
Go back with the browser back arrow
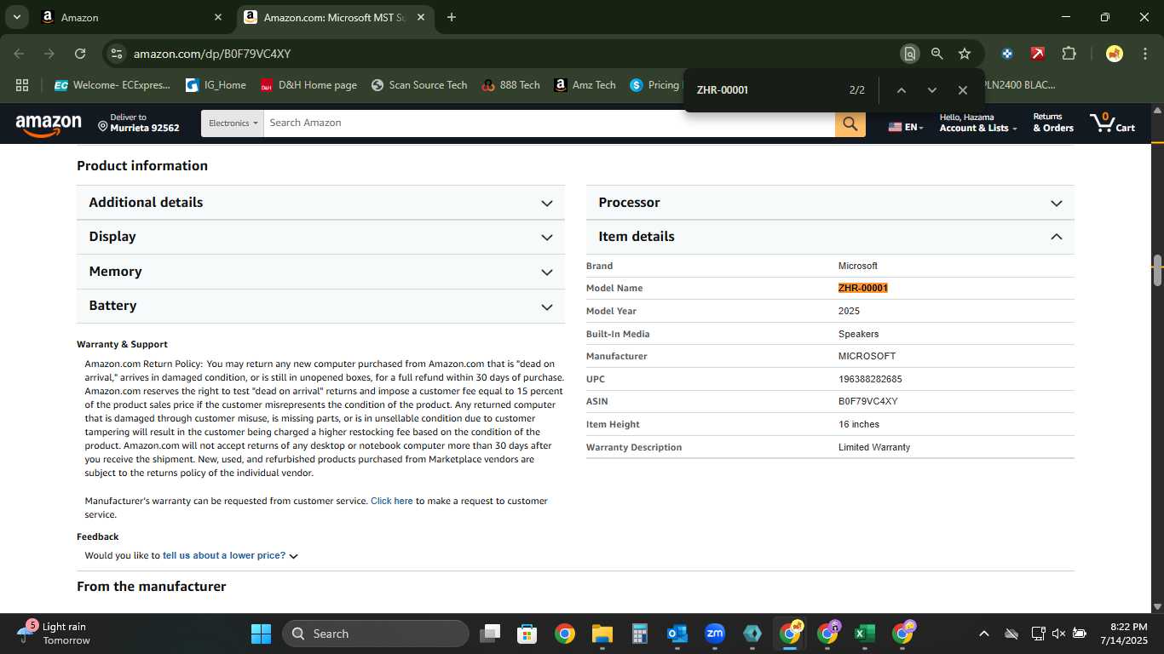[20, 54]
